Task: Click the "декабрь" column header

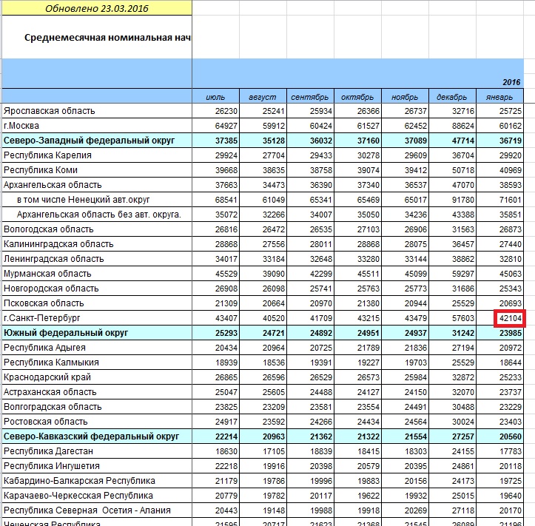Action: tap(452, 97)
